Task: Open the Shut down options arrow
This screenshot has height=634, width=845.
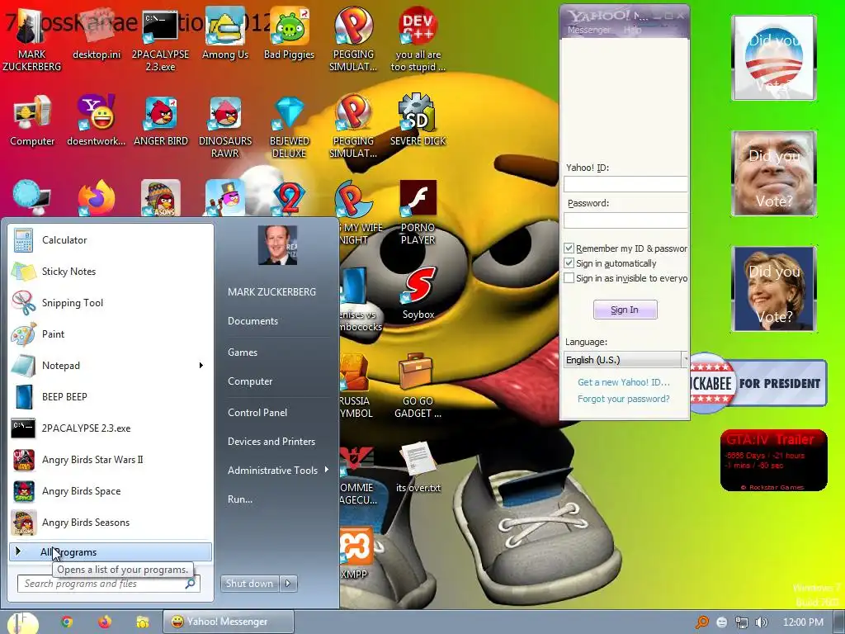Action: (288, 584)
